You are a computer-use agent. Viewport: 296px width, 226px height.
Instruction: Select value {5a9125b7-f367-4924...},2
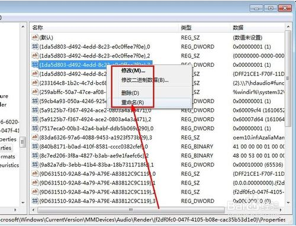click(95, 120)
